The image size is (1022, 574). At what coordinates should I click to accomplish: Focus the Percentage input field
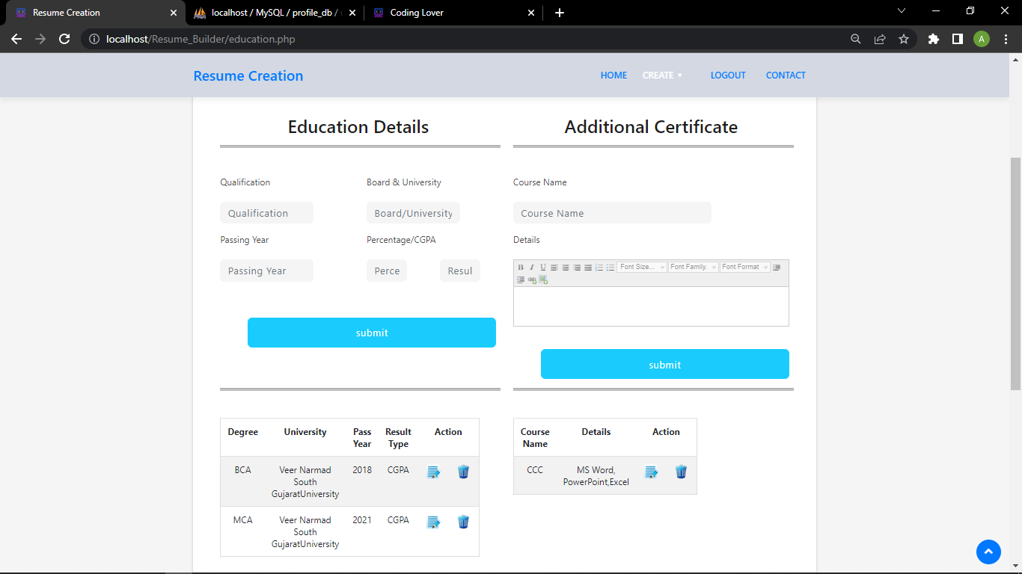[x=387, y=271]
